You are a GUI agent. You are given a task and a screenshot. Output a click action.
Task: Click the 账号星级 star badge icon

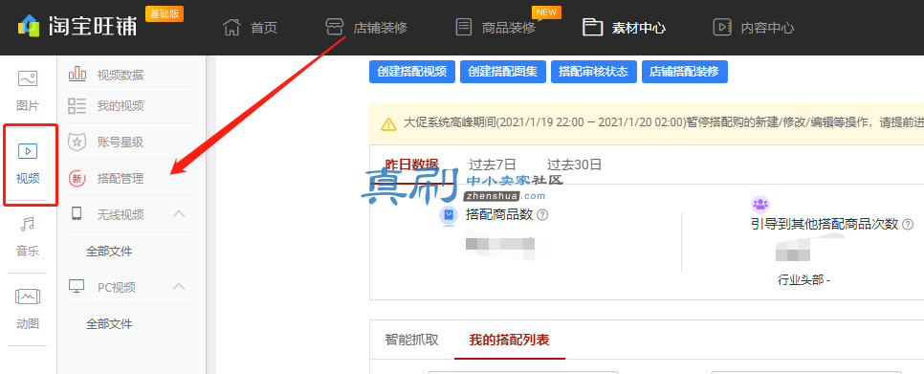pos(77,142)
